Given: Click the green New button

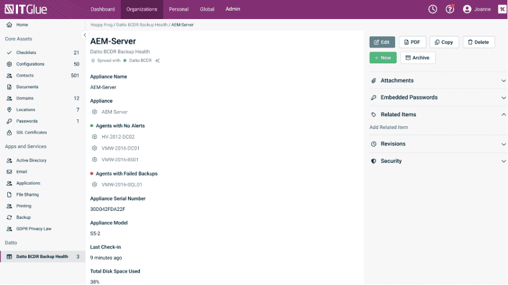Looking at the screenshot, I should [x=383, y=58].
